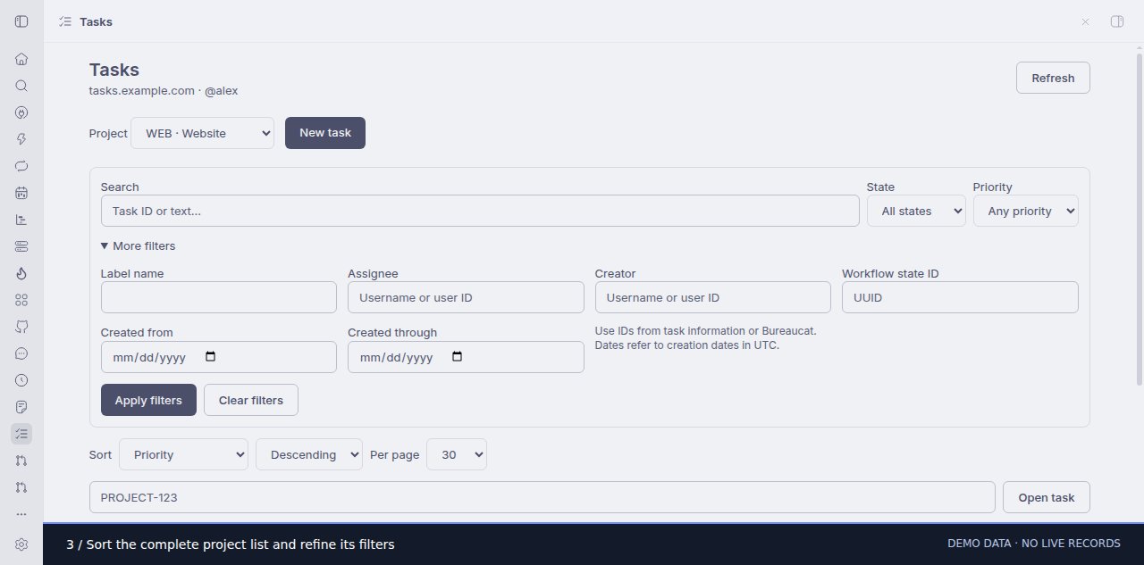Collapse the More filters disclosure triangle

(105, 245)
